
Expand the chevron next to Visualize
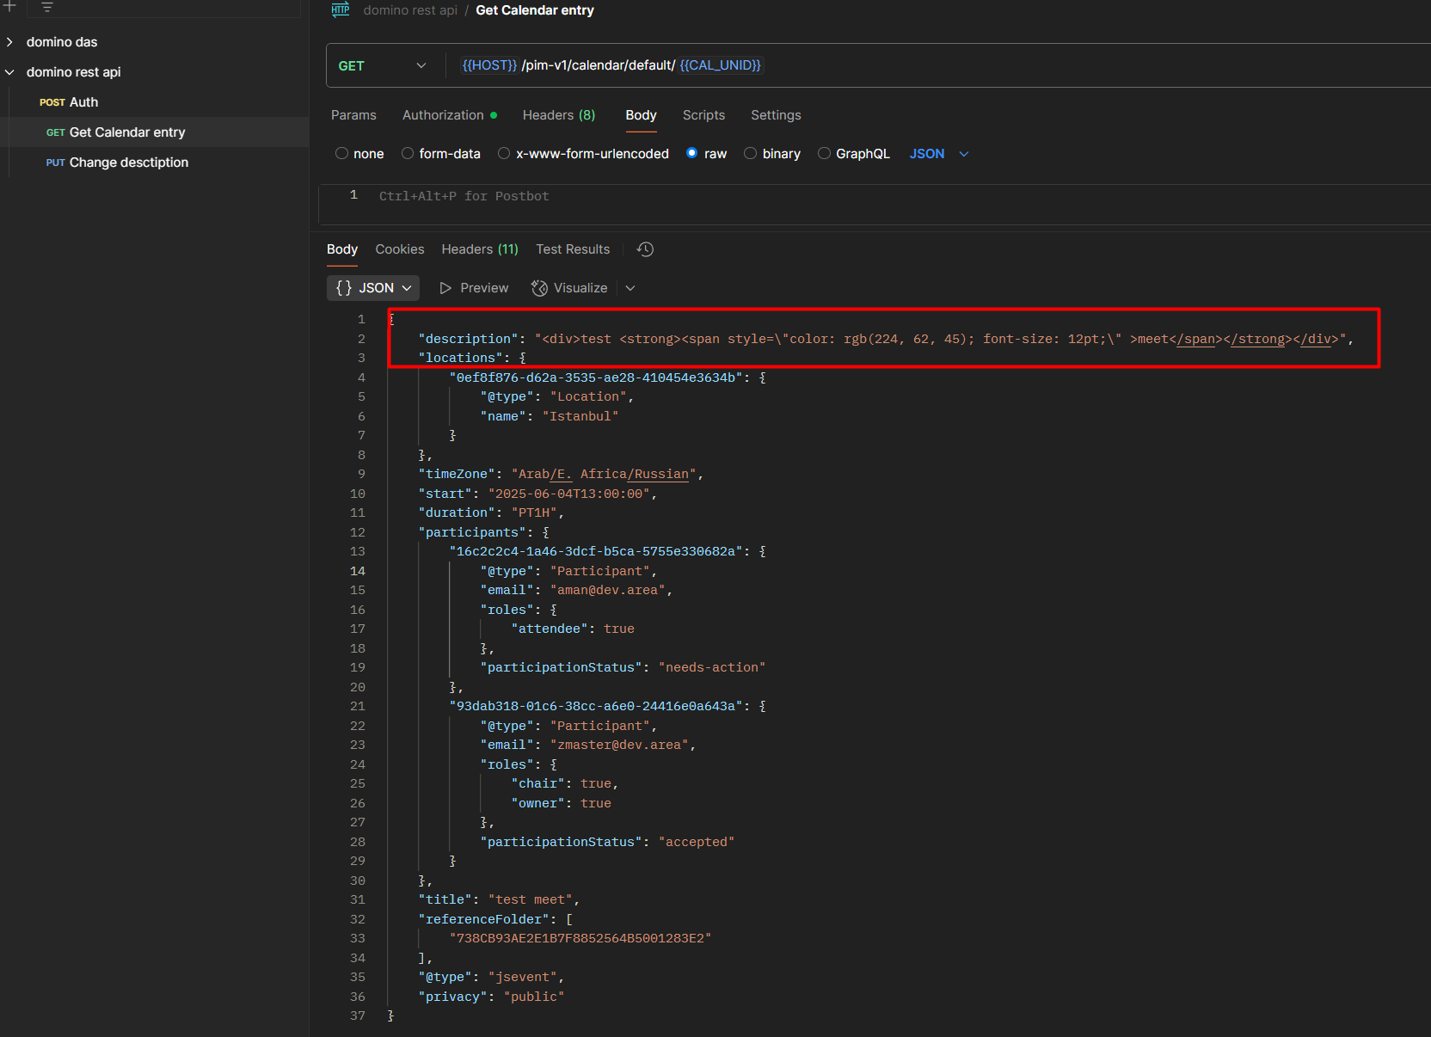click(x=630, y=288)
